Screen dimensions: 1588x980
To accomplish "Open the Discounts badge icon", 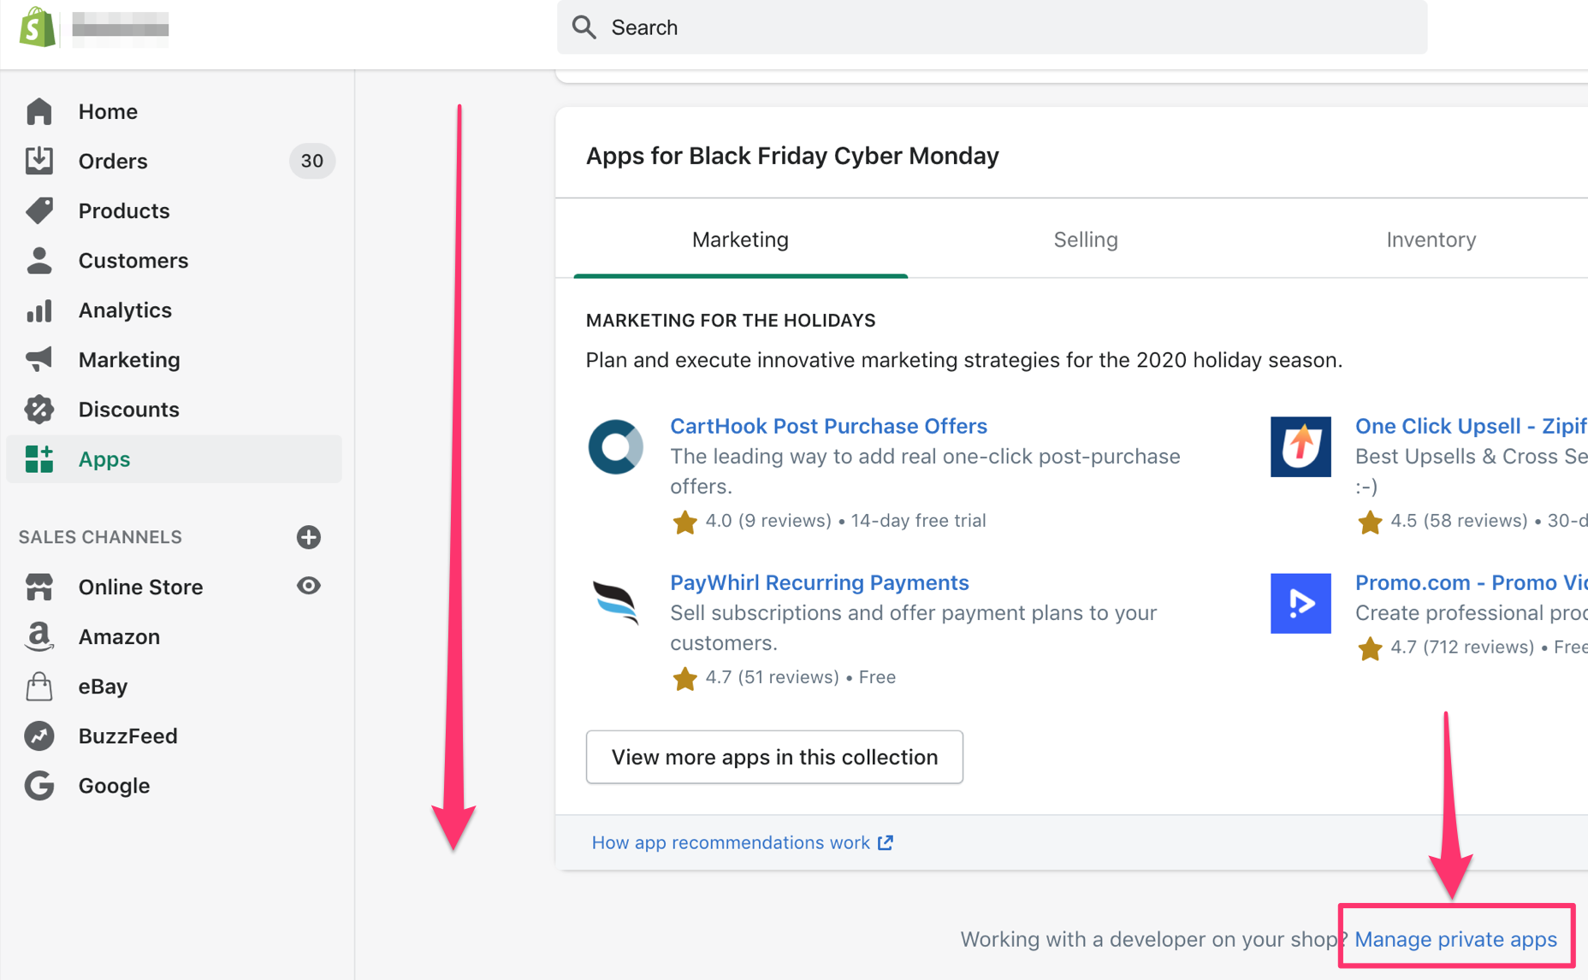I will [39, 410].
